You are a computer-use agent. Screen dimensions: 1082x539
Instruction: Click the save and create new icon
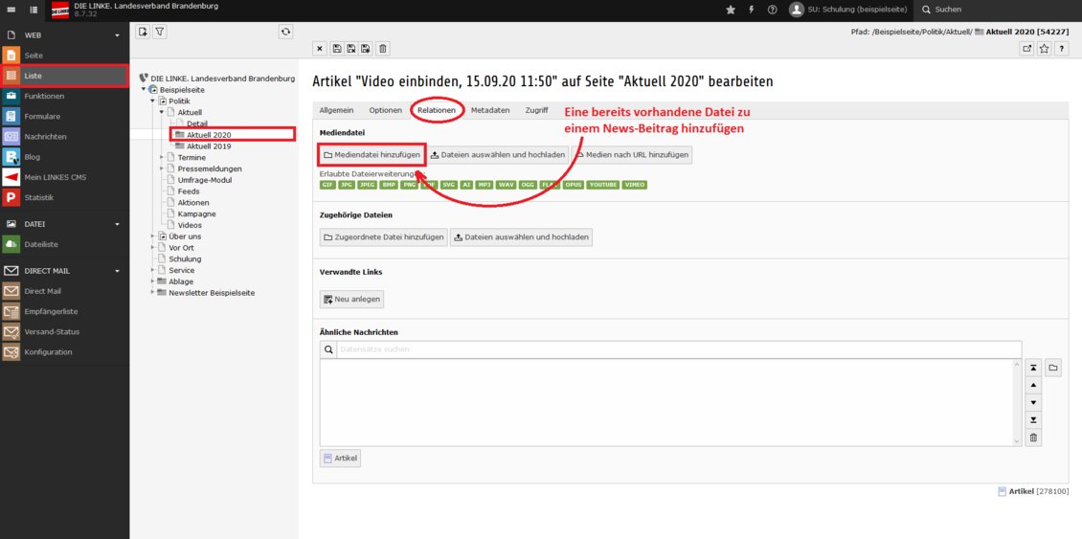(x=365, y=48)
